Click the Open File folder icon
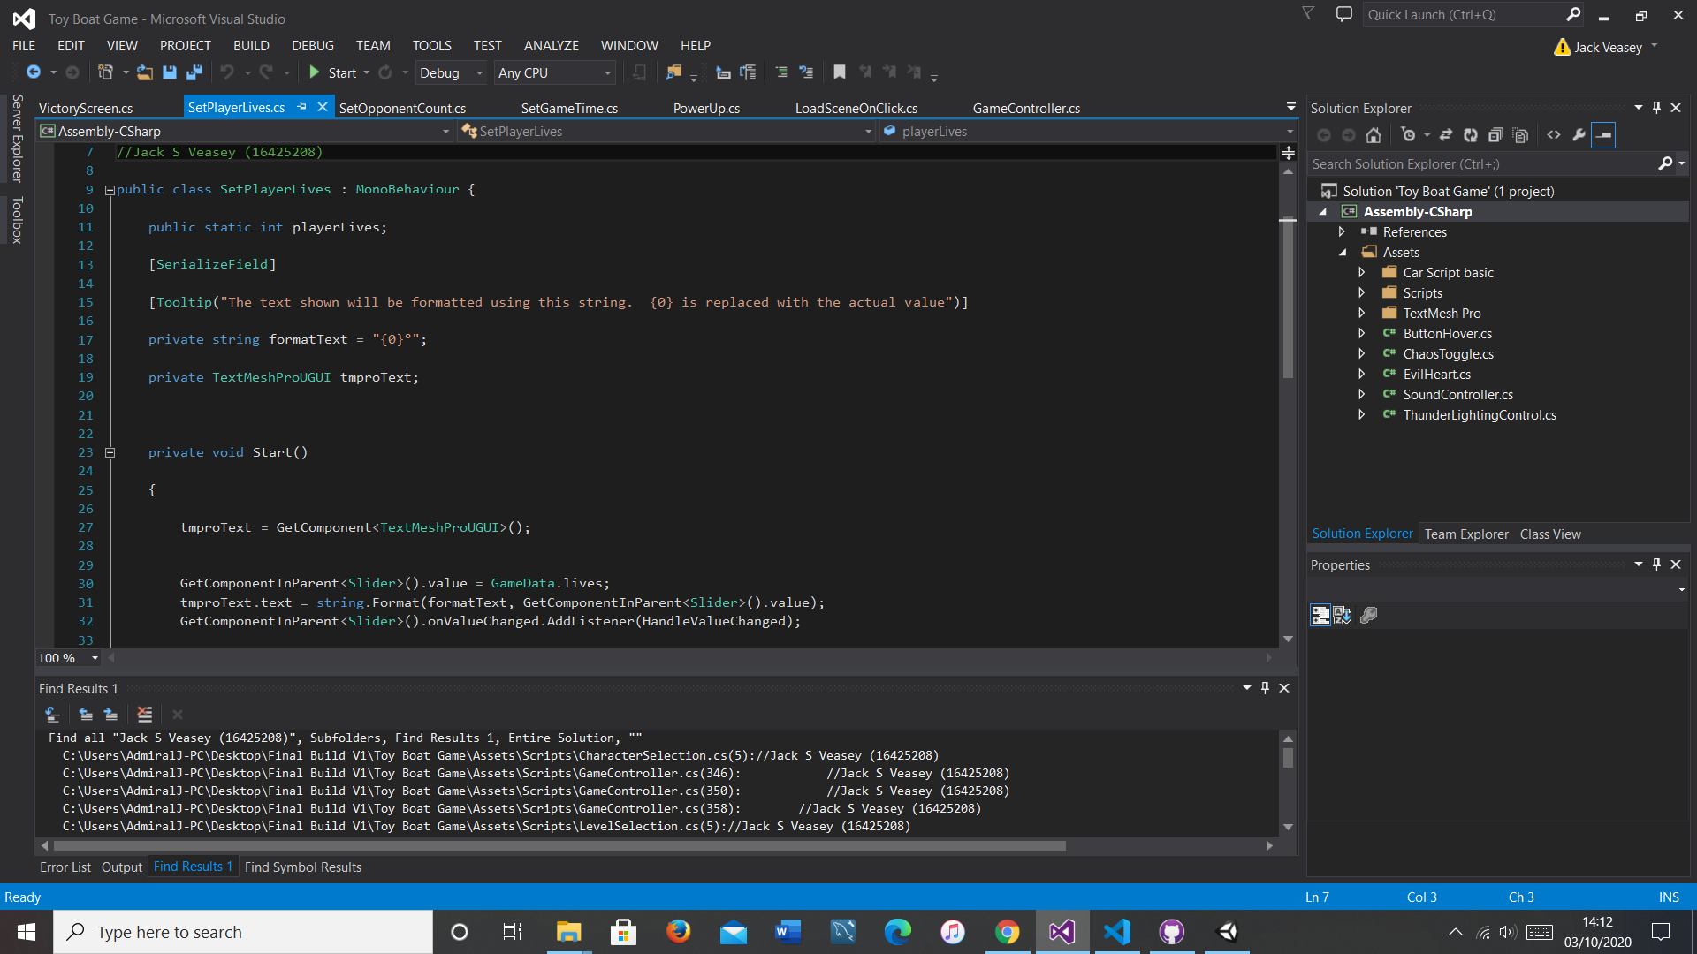The height and width of the screenshot is (954, 1697). click(x=145, y=72)
